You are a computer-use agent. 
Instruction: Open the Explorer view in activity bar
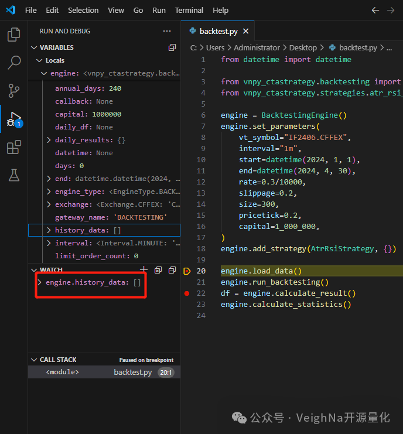click(14, 35)
